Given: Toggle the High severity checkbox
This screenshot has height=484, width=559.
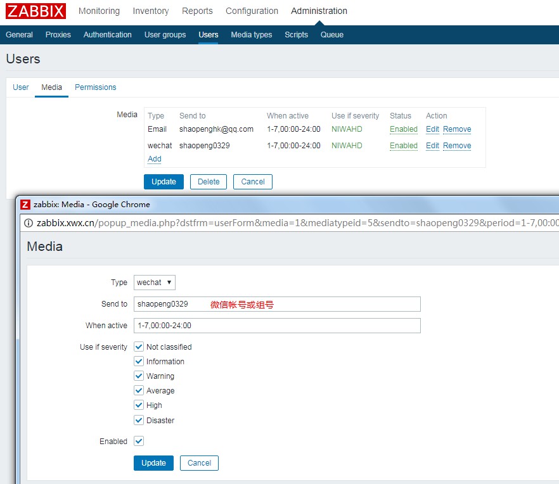Looking at the screenshot, I should coord(139,405).
